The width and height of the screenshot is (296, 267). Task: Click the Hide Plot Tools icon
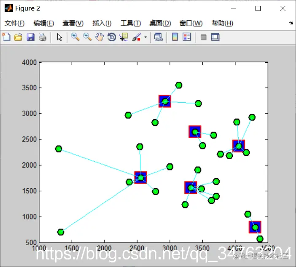(203, 37)
